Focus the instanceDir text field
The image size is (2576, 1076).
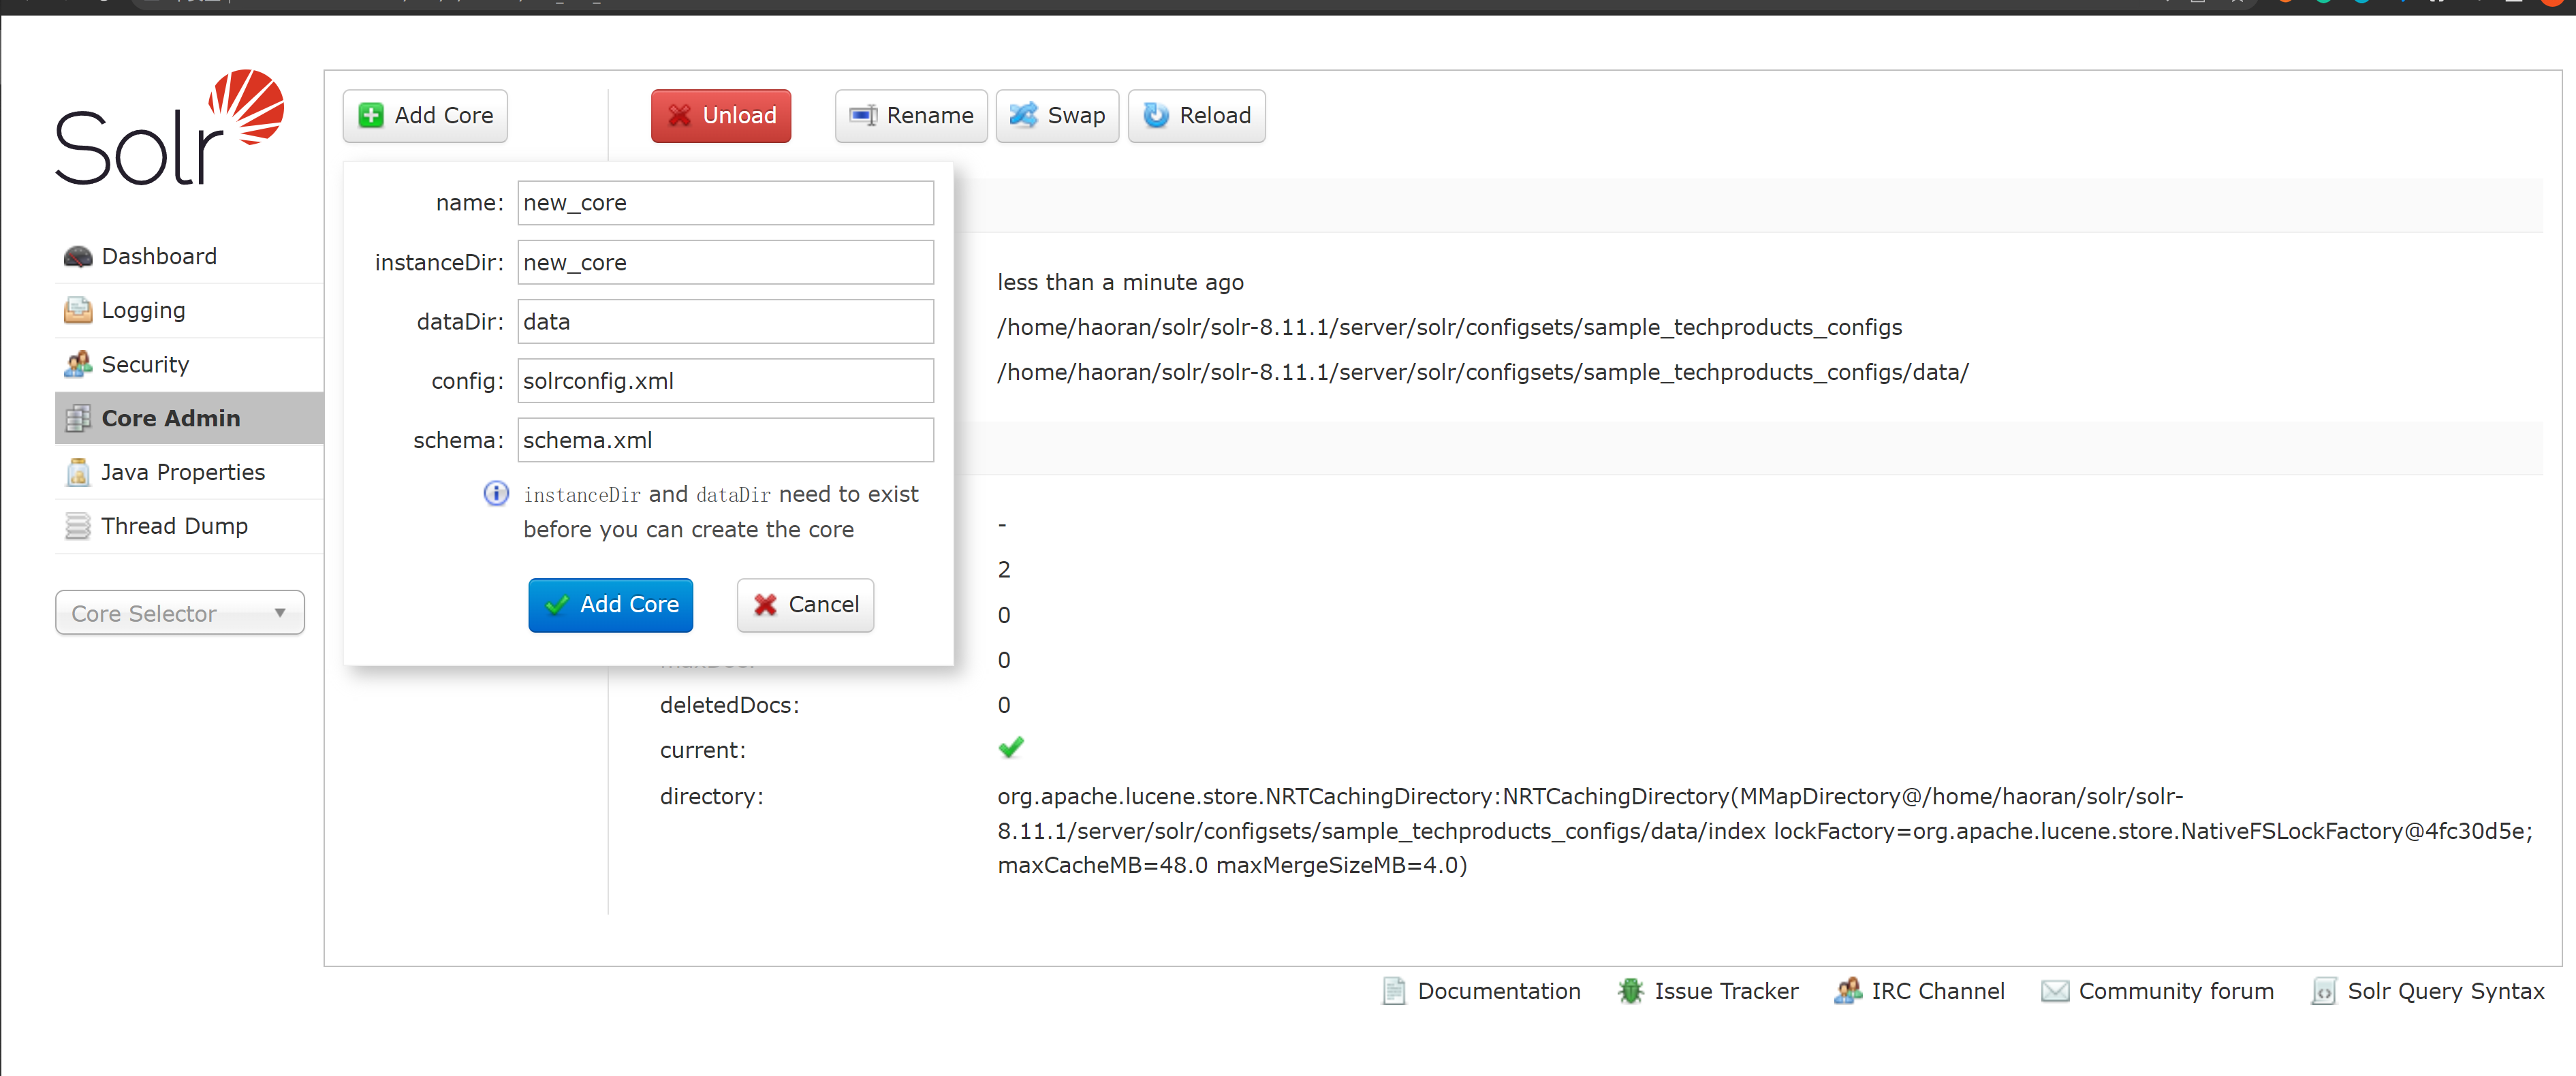point(725,262)
